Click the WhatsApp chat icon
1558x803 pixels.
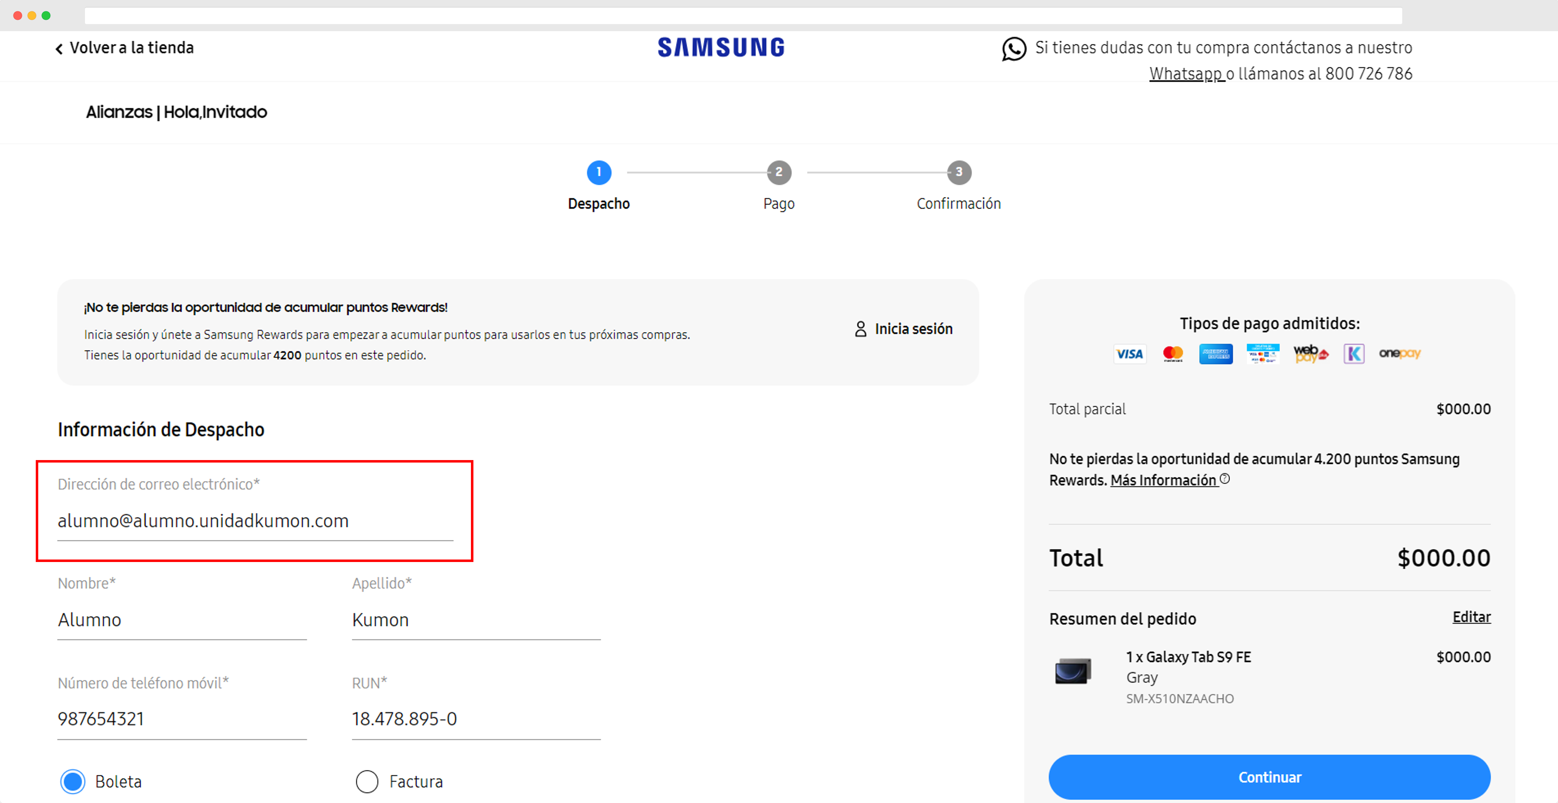click(1014, 49)
